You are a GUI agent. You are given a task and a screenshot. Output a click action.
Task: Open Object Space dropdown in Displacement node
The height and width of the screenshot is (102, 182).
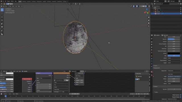point(79,76)
